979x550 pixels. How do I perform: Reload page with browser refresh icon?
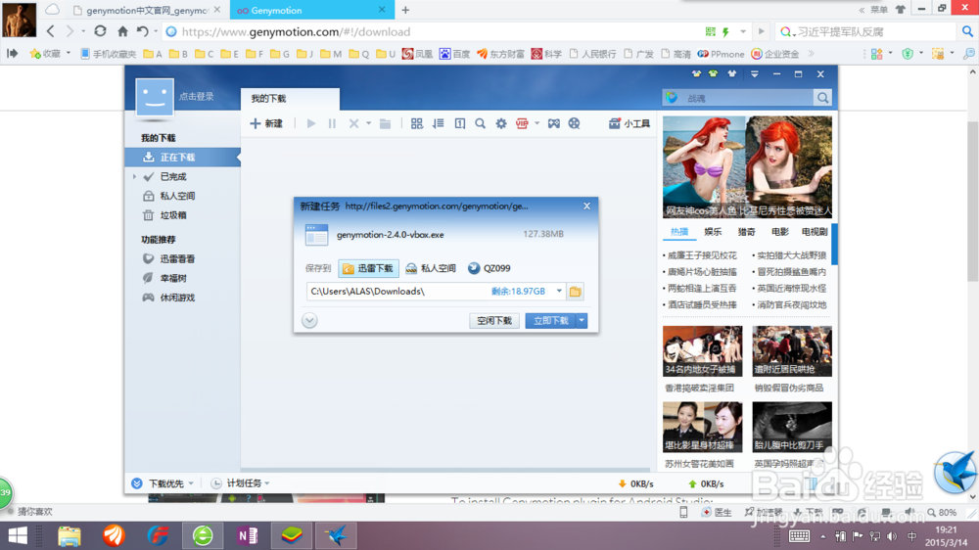click(100, 31)
